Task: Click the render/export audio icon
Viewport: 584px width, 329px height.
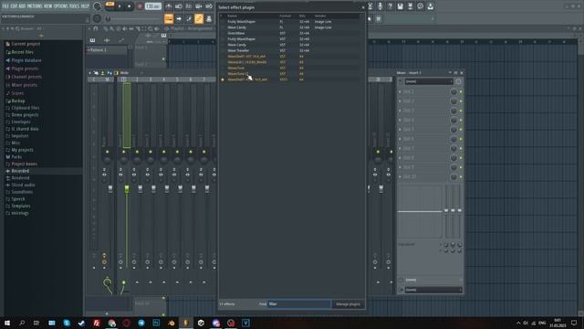Action: pyautogui.click(x=410, y=6)
